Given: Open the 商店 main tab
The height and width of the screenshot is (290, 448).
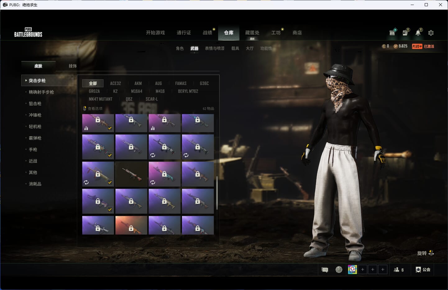Looking at the screenshot, I should 297,33.
